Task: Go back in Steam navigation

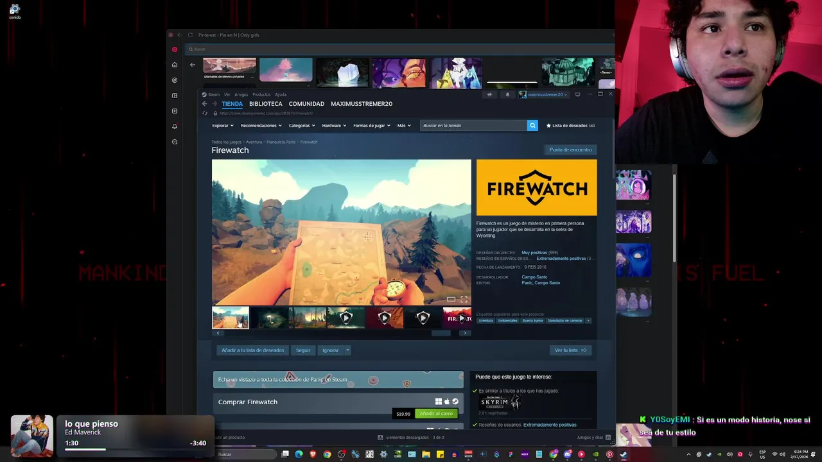Action: tap(205, 104)
